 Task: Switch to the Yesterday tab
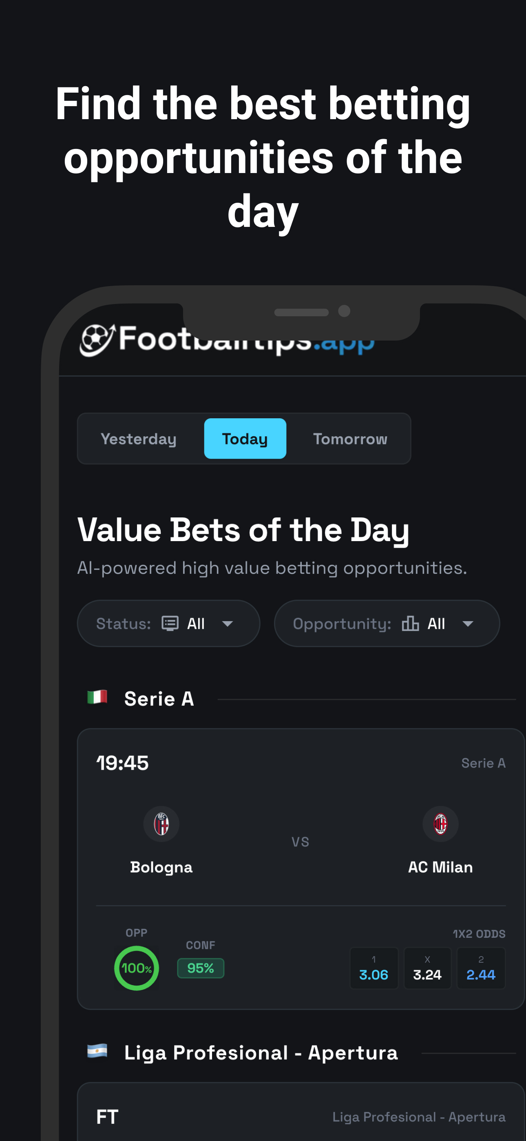[139, 439]
